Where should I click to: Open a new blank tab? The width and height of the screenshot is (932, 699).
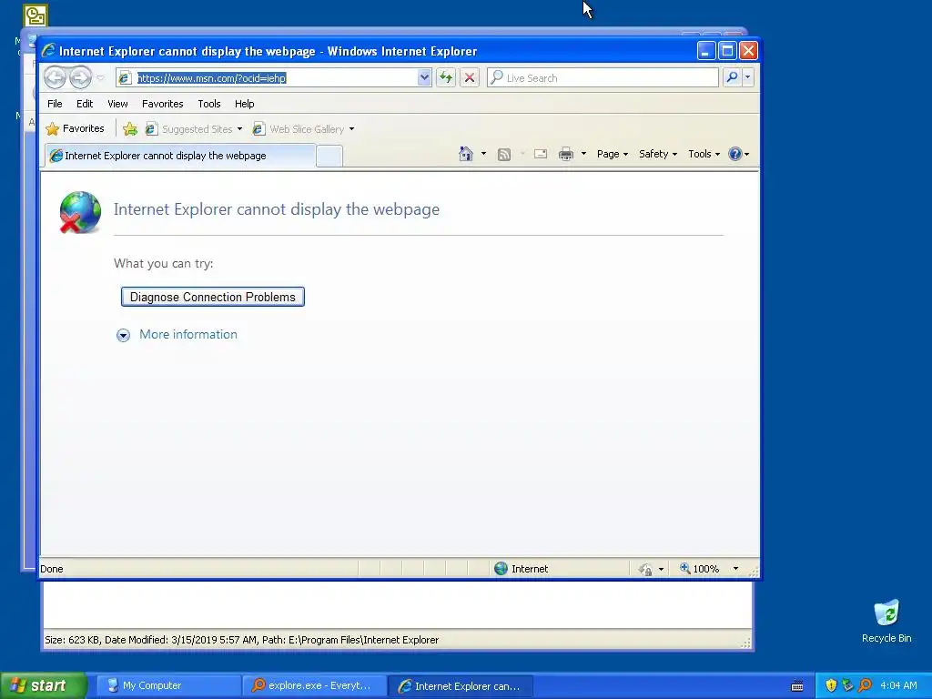point(329,156)
